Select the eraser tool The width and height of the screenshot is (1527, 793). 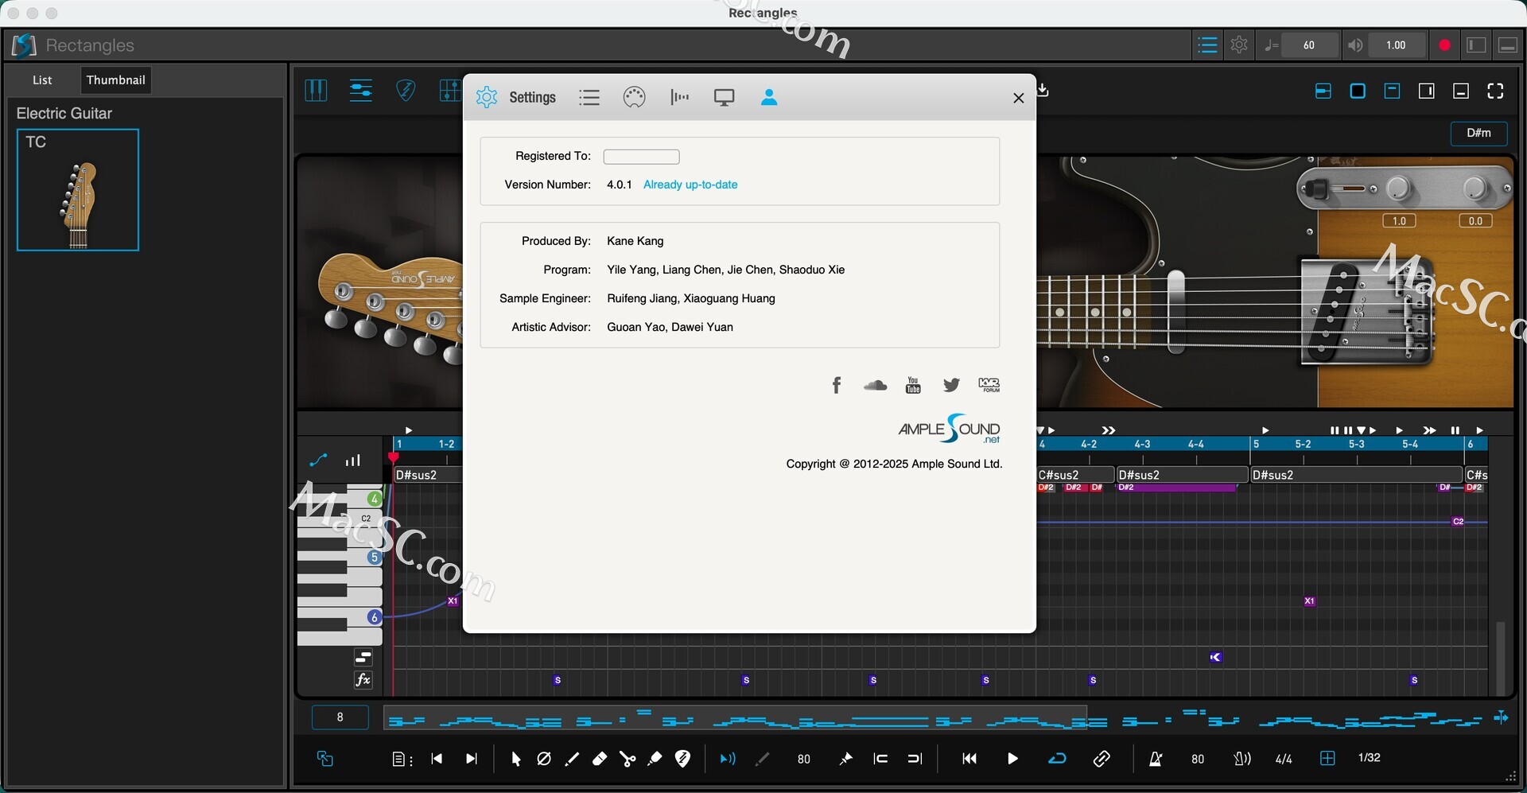click(x=600, y=759)
